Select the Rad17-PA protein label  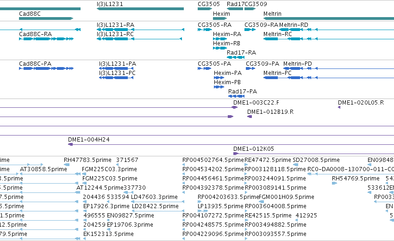pos(243,92)
